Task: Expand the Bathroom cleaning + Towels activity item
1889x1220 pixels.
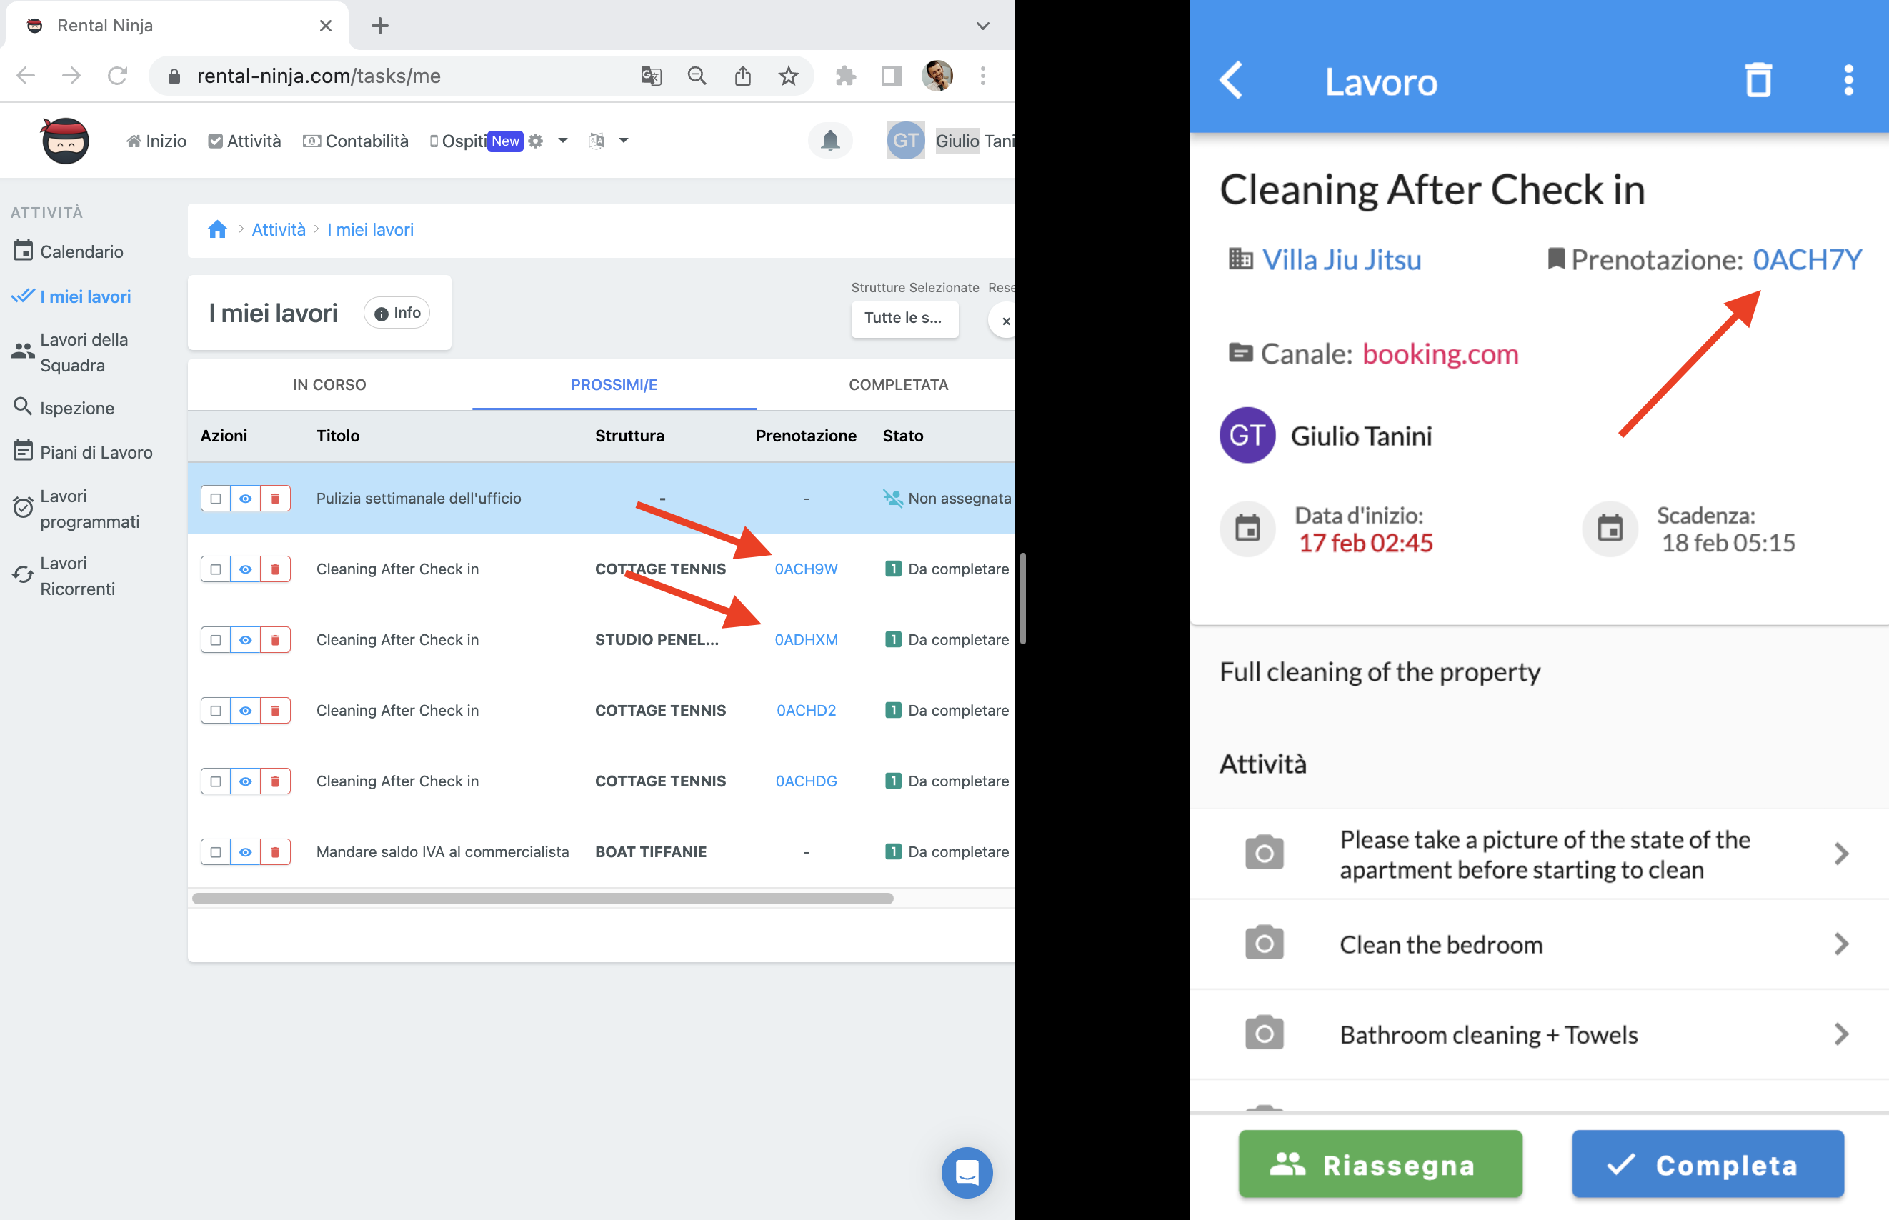Action: pos(1845,1036)
